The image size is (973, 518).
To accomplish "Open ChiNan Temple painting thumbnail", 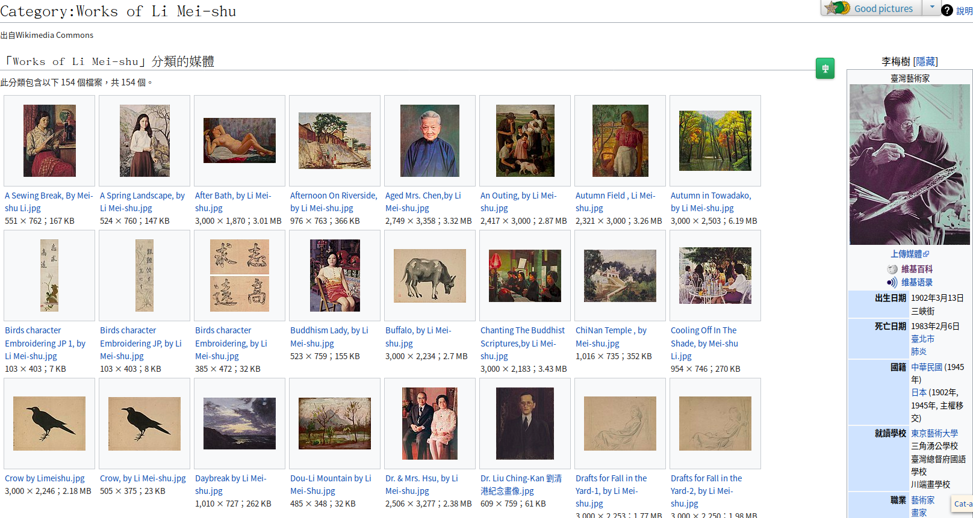I will (x=620, y=276).
